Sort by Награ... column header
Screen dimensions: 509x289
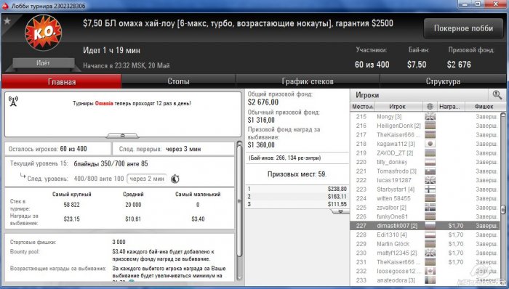click(451, 106)
